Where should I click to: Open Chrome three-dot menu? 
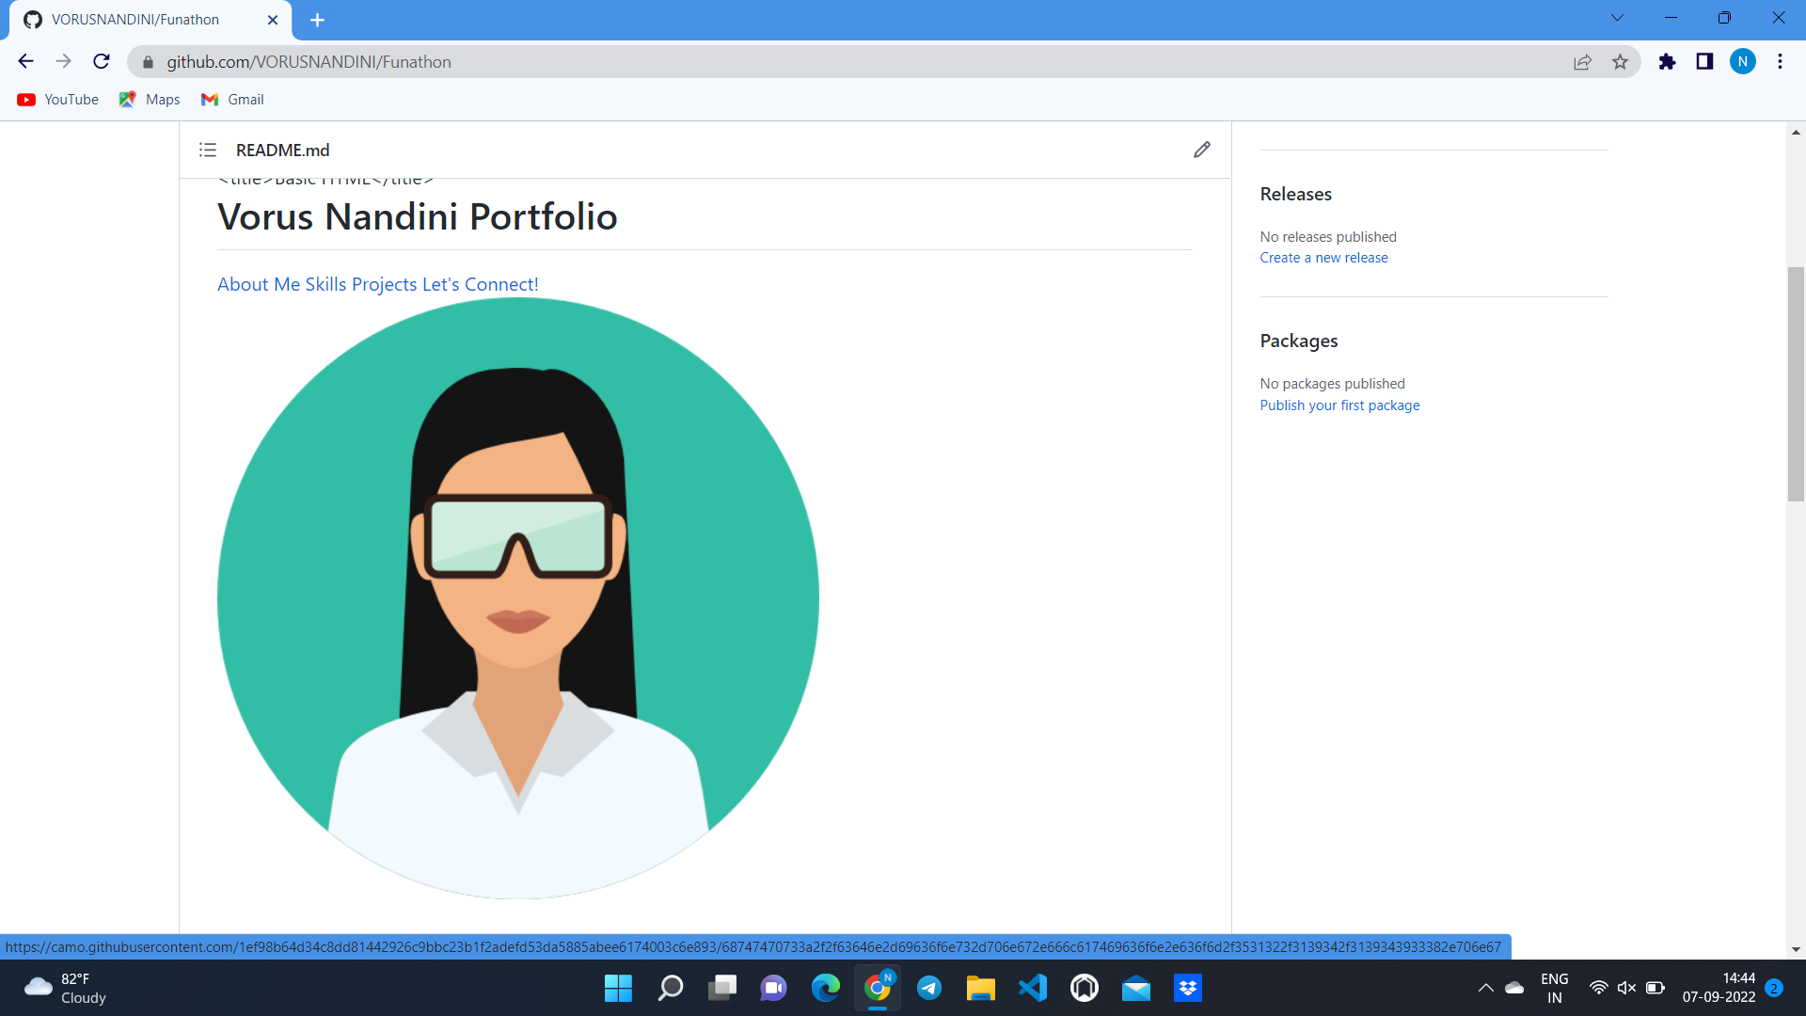click(1780, 62)
